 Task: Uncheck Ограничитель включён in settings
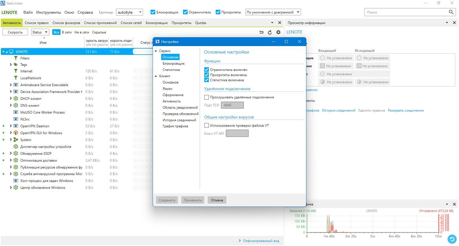point(207,70)
